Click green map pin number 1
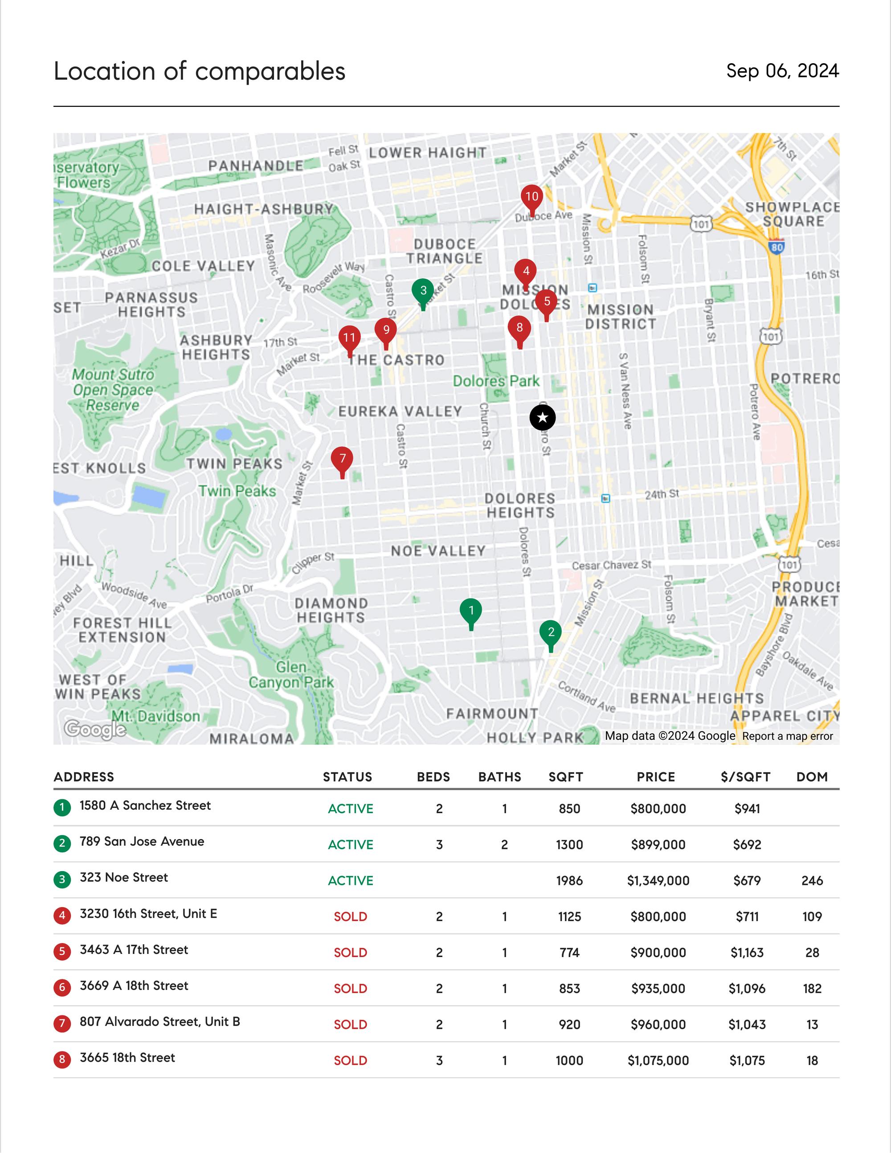This screenshot has height=1153, width=891. (470, 611)
